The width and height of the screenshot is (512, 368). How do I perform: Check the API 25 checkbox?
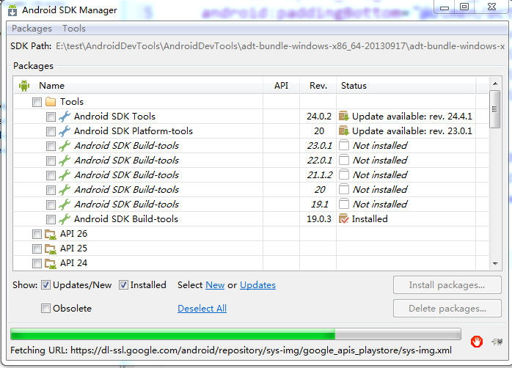[37, 249]
